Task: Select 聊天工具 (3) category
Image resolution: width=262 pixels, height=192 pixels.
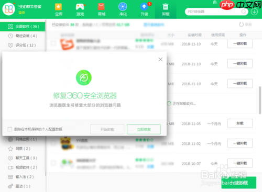Action: (x=23, y=158)
